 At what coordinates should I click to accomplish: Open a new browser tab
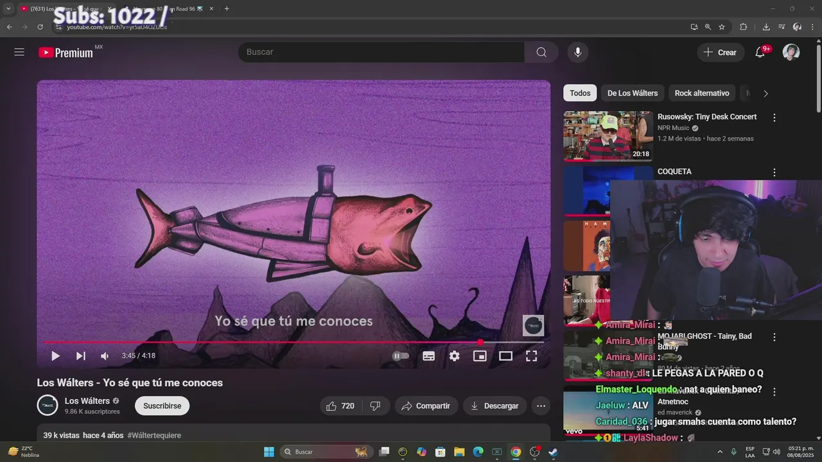tap(227, 9)
